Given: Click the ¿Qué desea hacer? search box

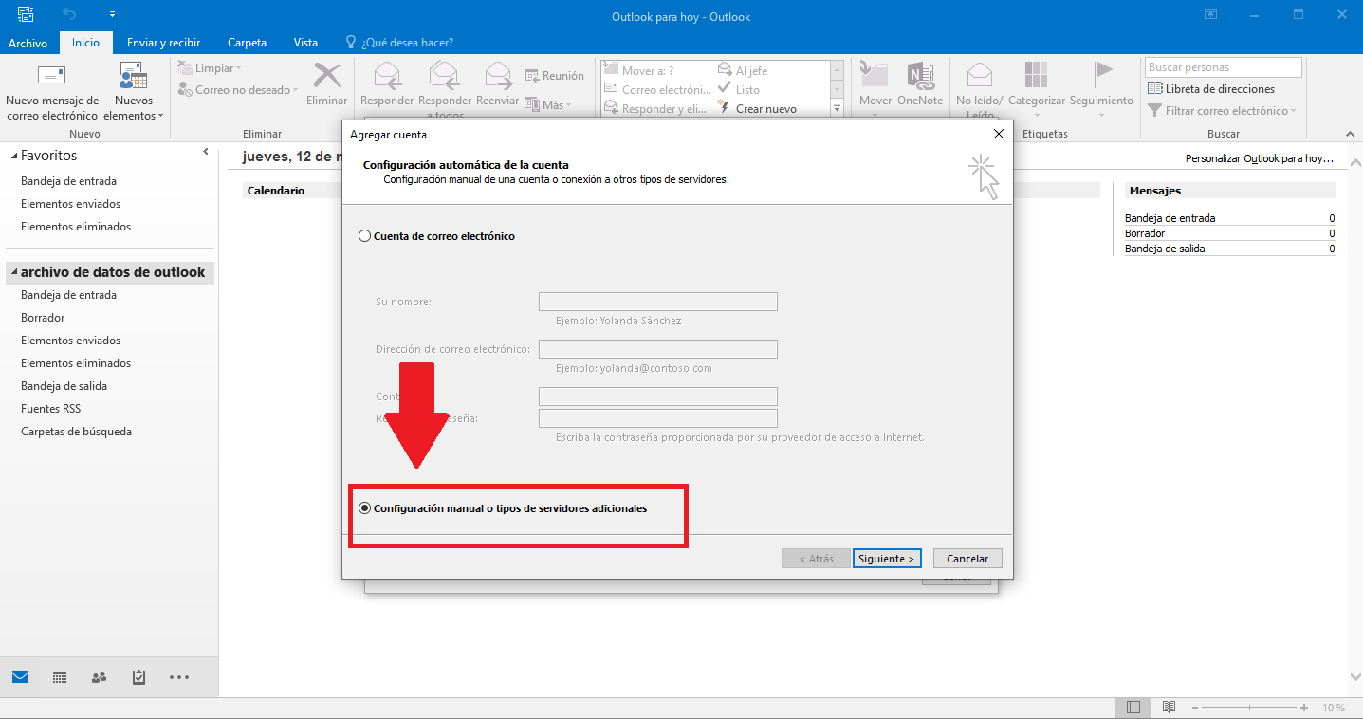Looking at the screenshot, I should pos(407,43).
